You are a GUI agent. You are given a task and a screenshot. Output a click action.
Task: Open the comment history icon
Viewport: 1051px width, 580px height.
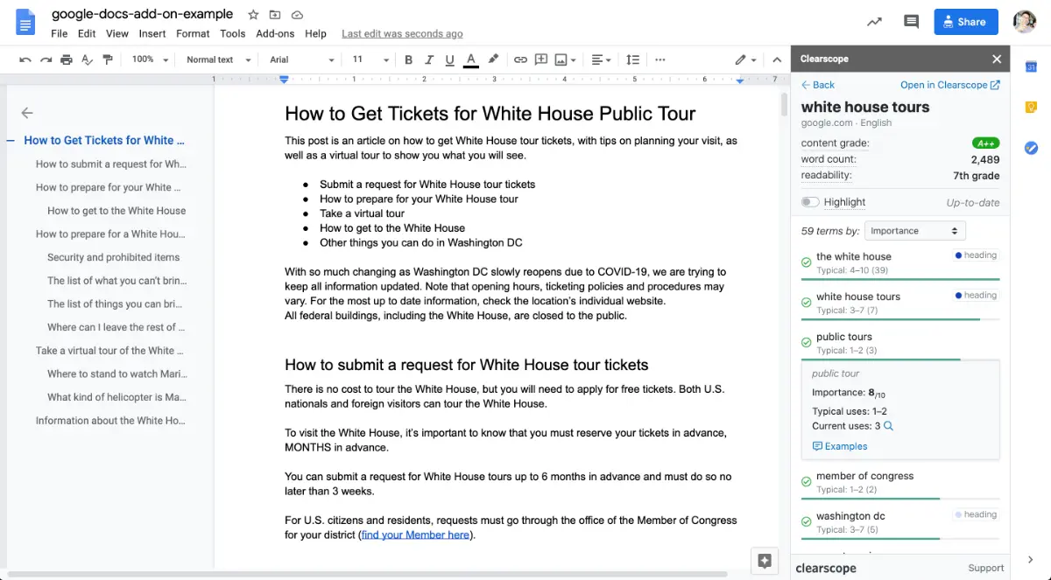[911, 22]
